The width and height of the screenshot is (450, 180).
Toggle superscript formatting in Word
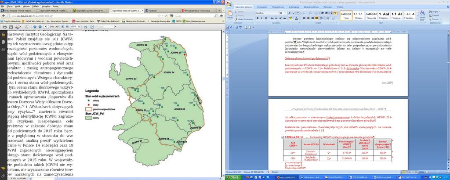point(280,18)
